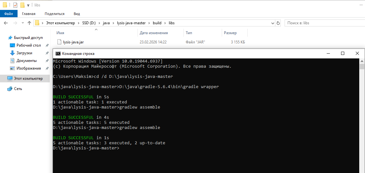
Task: Sort files by Дата изменения column
Action: (153, 33)
